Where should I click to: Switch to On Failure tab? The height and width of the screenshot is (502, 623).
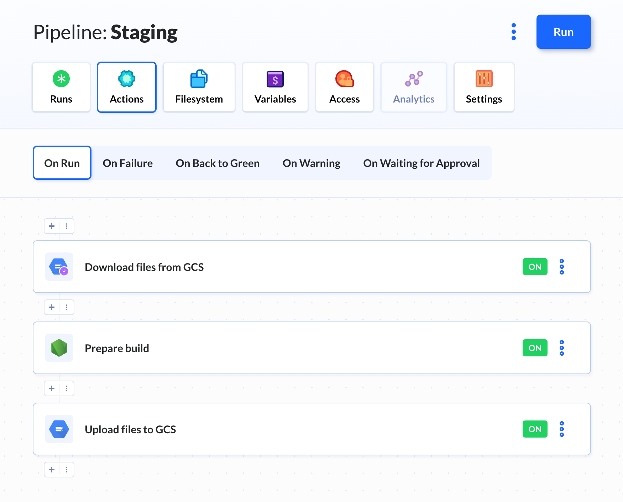click(x=128, y=163)
